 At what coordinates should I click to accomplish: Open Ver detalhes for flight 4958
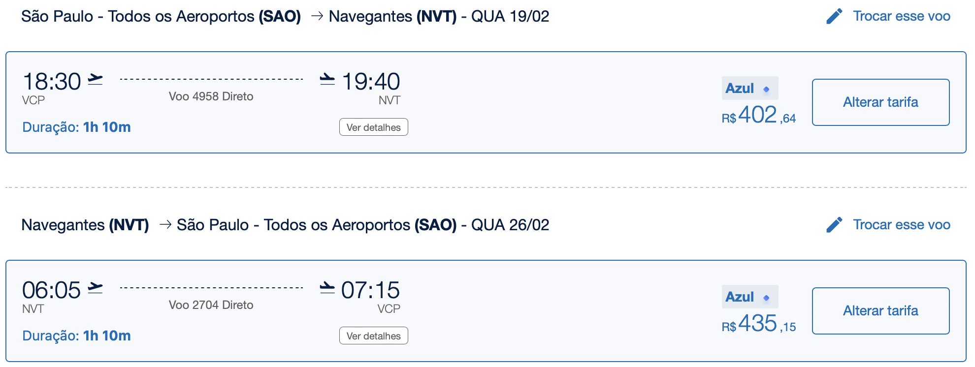pos(374,127)
